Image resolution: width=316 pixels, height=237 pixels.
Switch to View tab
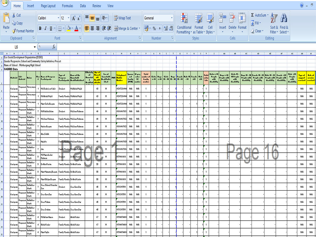tap(110, 6)
